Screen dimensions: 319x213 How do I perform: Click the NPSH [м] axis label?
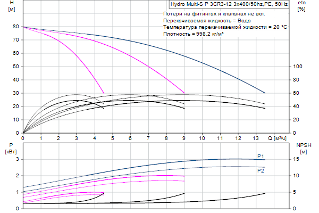click(303, 148)
